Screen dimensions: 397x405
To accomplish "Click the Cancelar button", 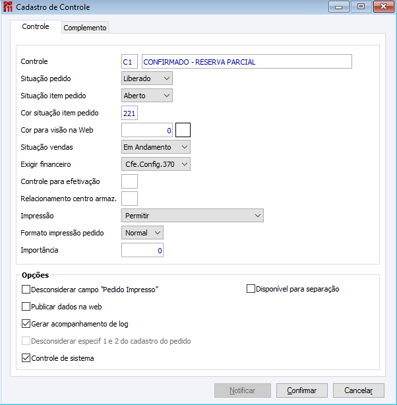I will [359, 390].
